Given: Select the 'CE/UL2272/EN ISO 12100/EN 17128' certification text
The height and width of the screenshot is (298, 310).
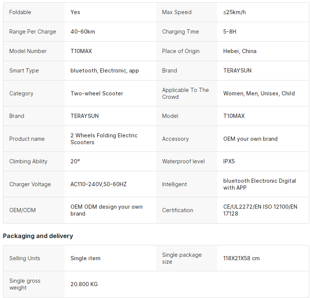Looking at the screenshot, I should coord(260,210).
